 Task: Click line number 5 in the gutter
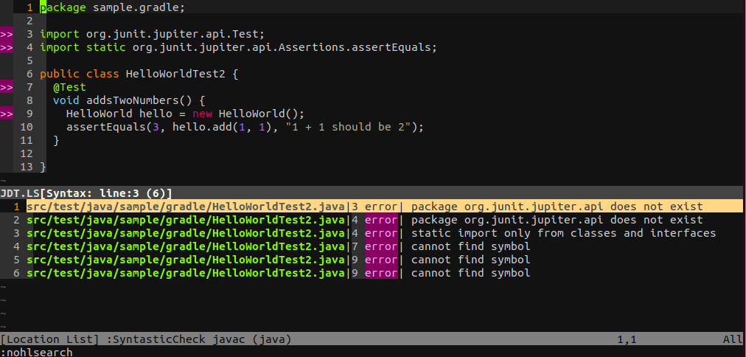(30, 61)
